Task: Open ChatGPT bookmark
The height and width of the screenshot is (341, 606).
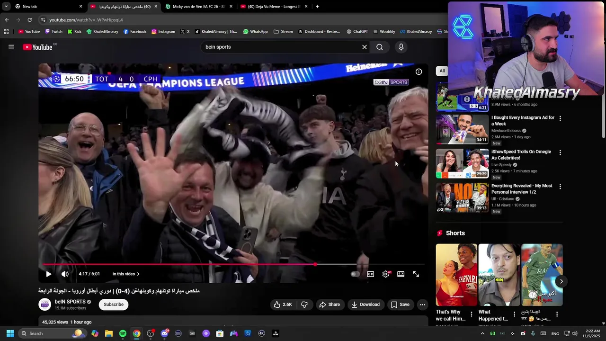Action: click(x=357, y=32)
